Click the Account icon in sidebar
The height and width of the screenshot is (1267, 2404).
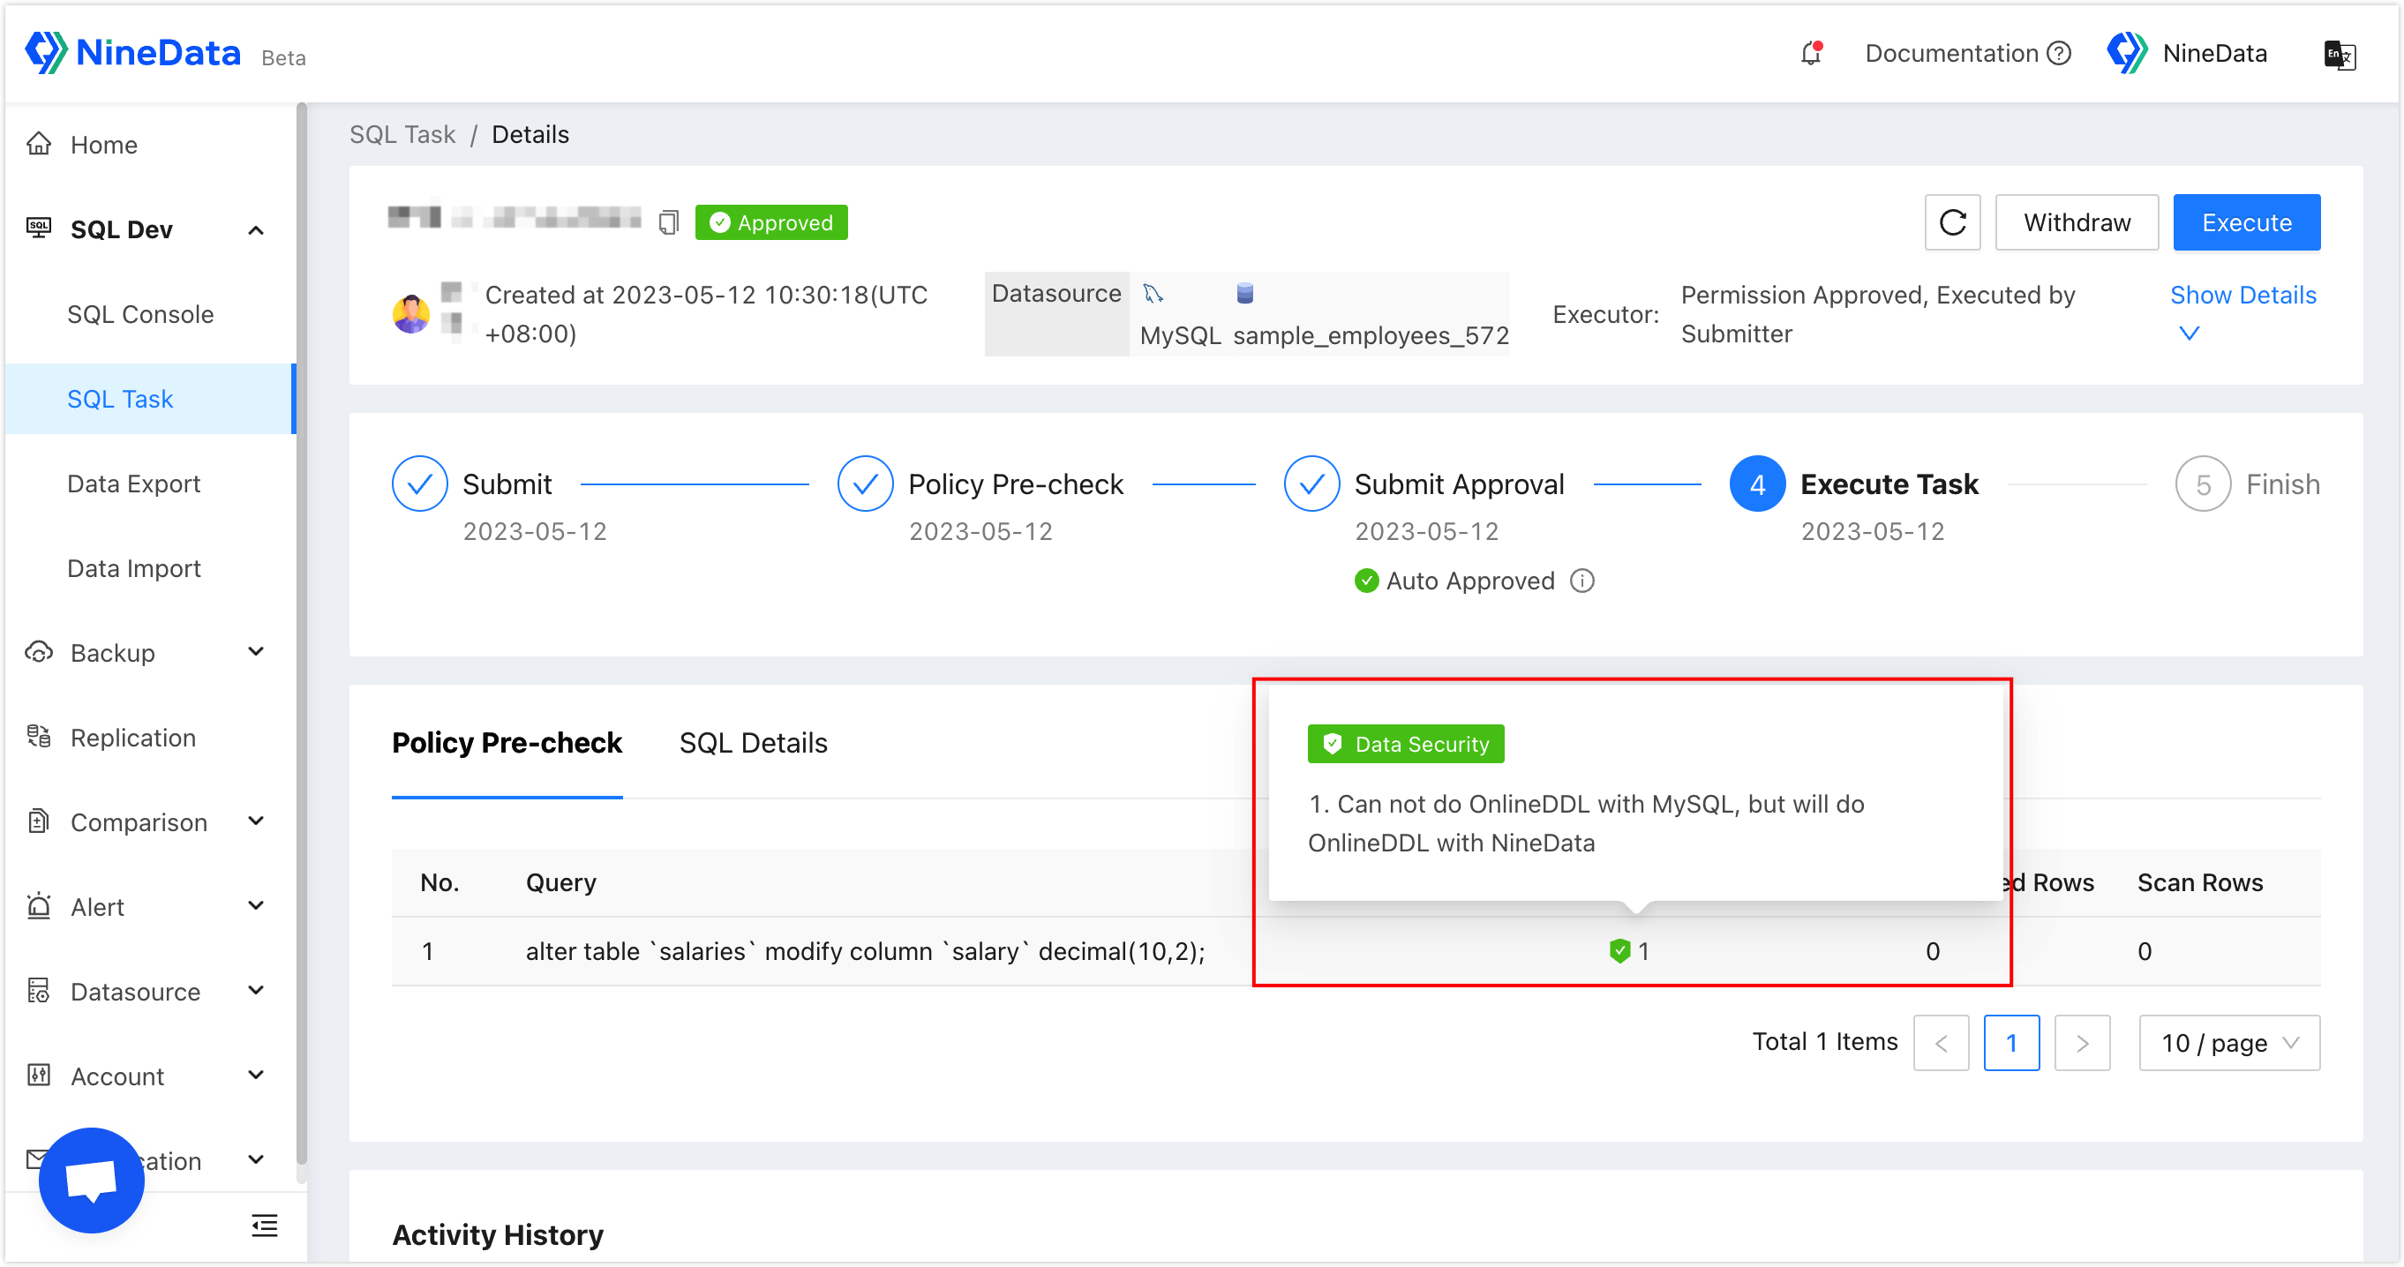[38, 1076]
